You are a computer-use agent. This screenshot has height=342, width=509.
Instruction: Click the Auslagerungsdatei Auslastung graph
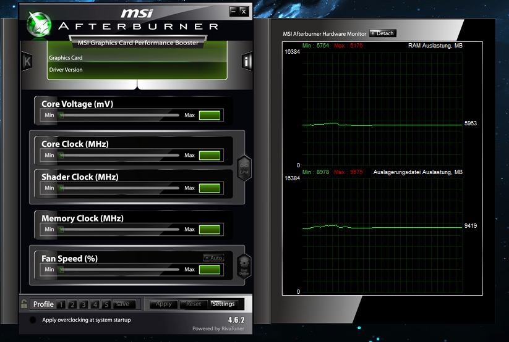click(382, 235)
